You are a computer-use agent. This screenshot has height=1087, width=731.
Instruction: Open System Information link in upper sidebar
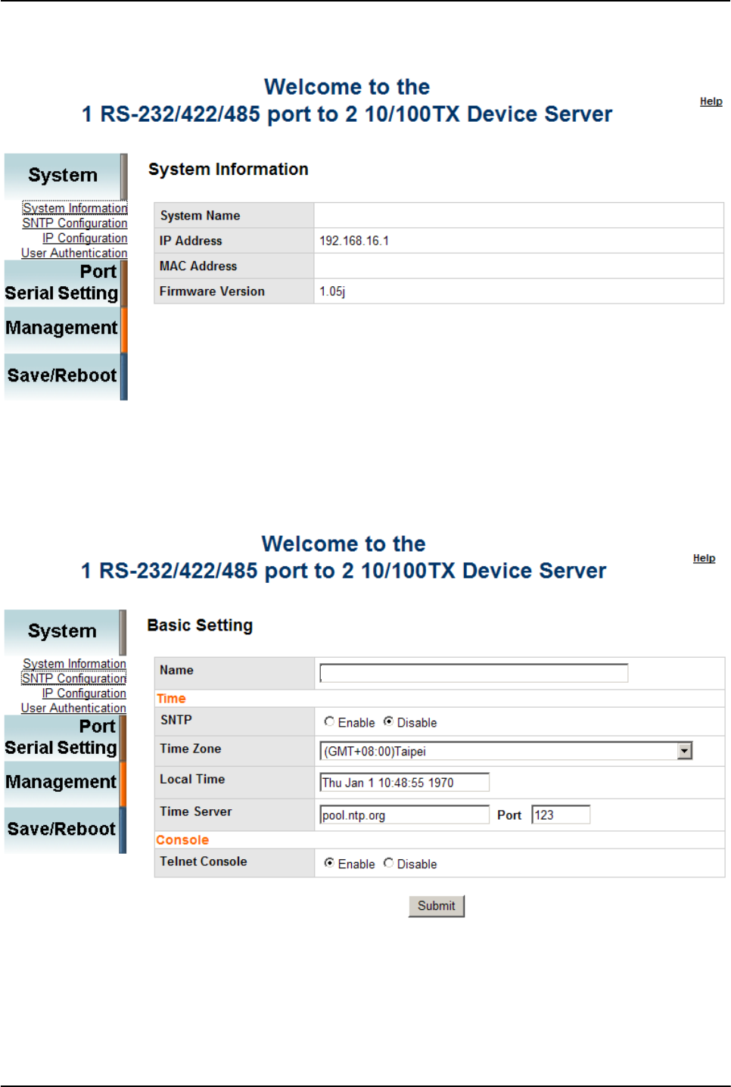tap(75, 208)
